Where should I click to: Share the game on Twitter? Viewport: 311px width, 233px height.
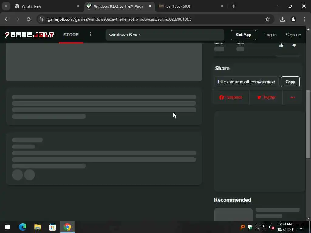266,97
